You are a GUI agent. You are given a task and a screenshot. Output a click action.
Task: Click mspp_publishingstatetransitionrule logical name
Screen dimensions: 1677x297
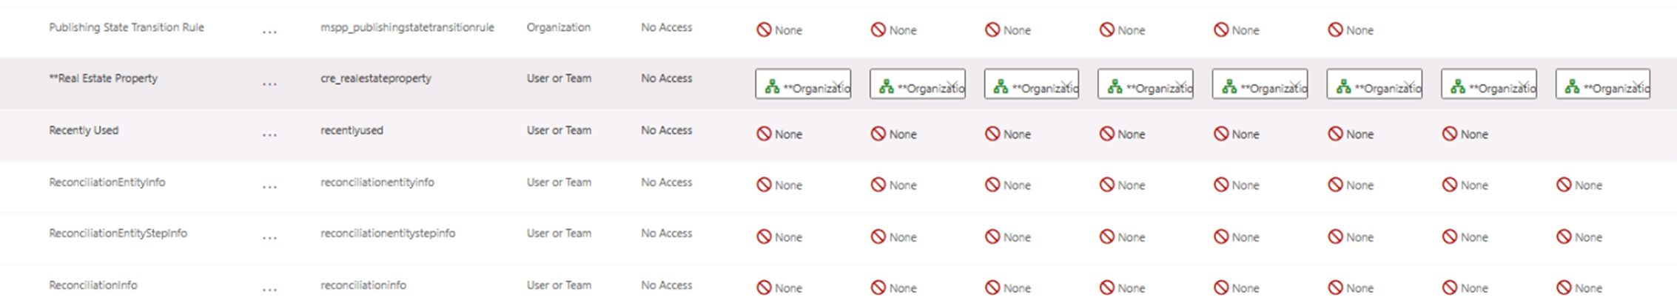tap(407, 27)
